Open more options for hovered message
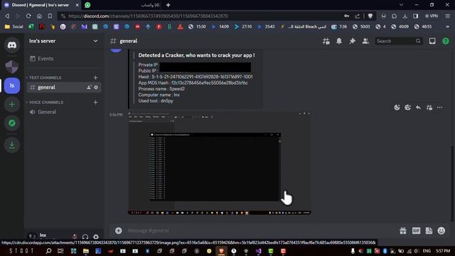 click(439, 107)
